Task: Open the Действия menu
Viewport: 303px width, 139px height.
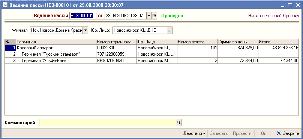Action: click(x=194, y=133)
